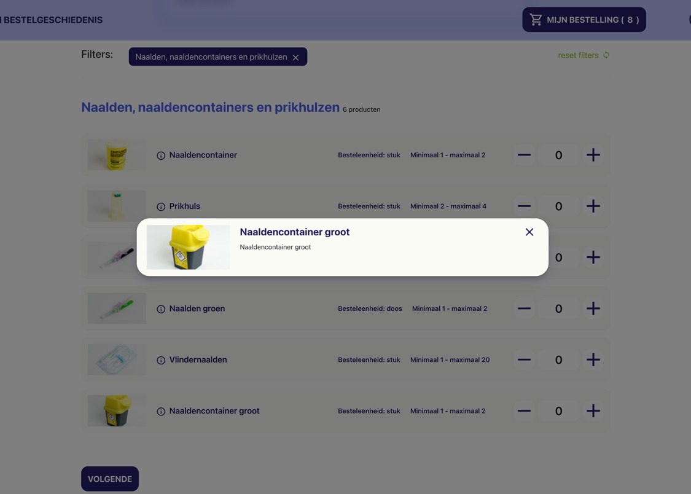Decrease Naalden groen quantity with minus
Image resolution: width=691 pixels, height=494 pixels.
pyautogui.click(x=524, y=308)
